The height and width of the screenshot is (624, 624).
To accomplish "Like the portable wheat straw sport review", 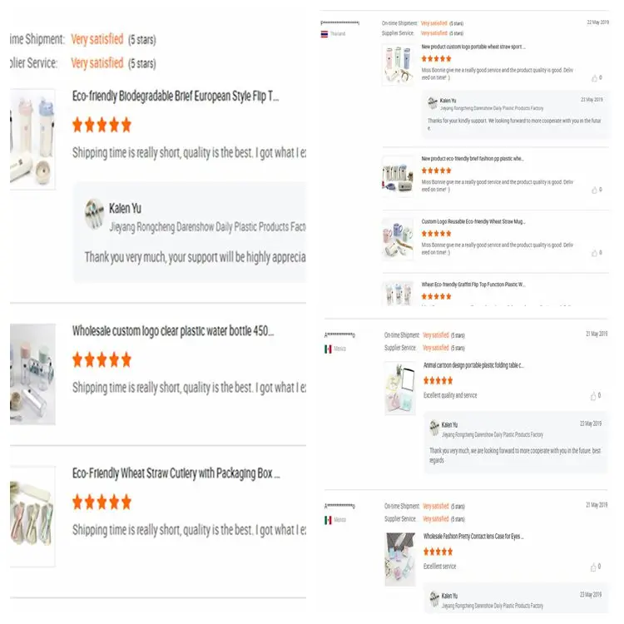I will click(x=594, y=78).
